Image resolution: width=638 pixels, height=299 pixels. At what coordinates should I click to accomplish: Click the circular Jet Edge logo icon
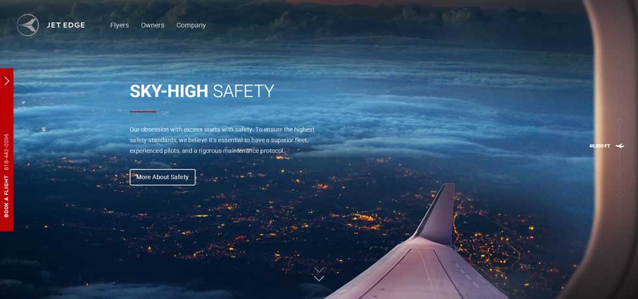click(27, 25)
